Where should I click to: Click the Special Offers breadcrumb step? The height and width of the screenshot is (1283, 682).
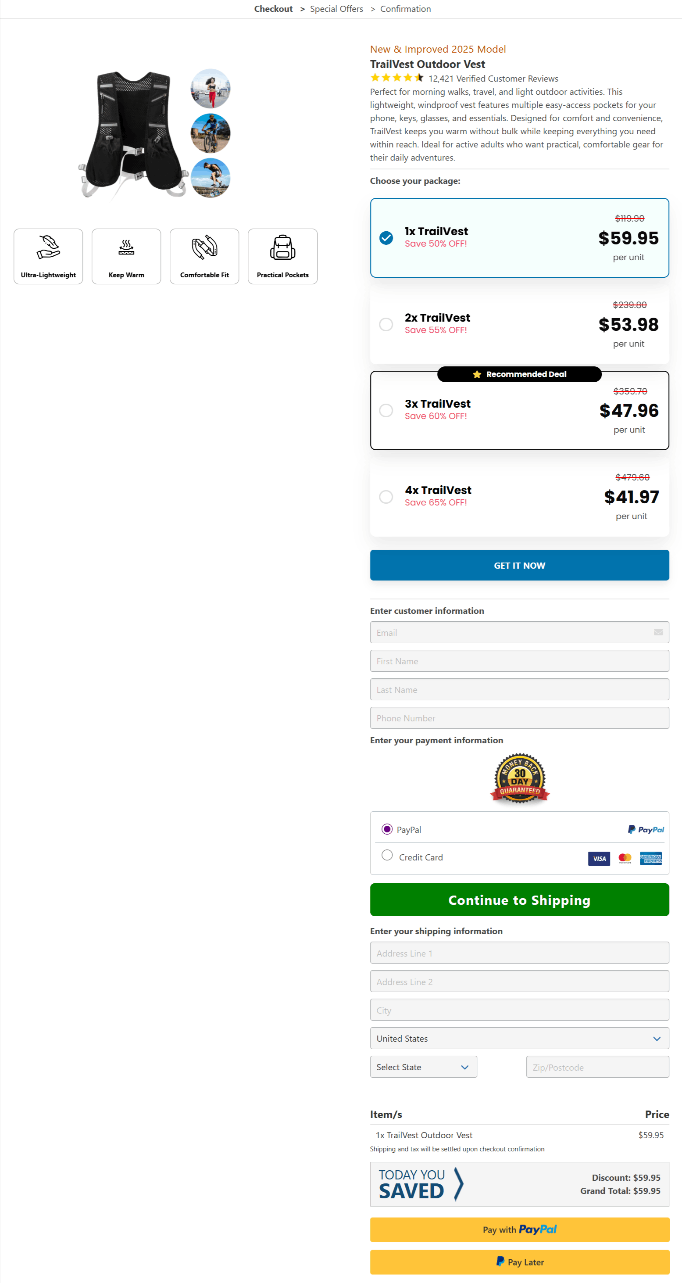(336, 8)
